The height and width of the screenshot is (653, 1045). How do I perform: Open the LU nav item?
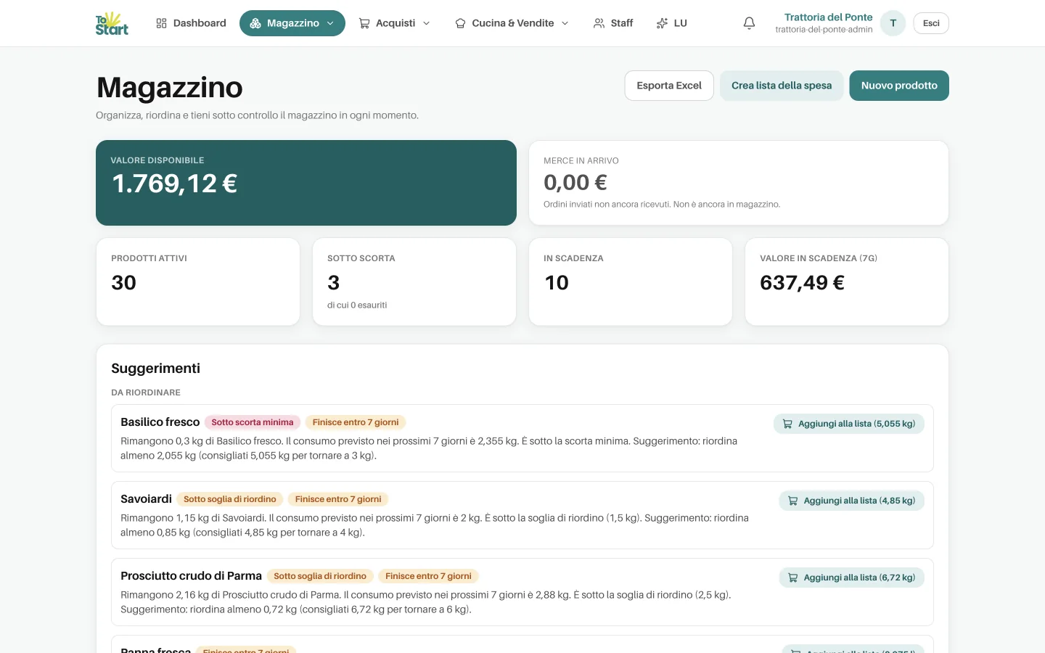671,23
